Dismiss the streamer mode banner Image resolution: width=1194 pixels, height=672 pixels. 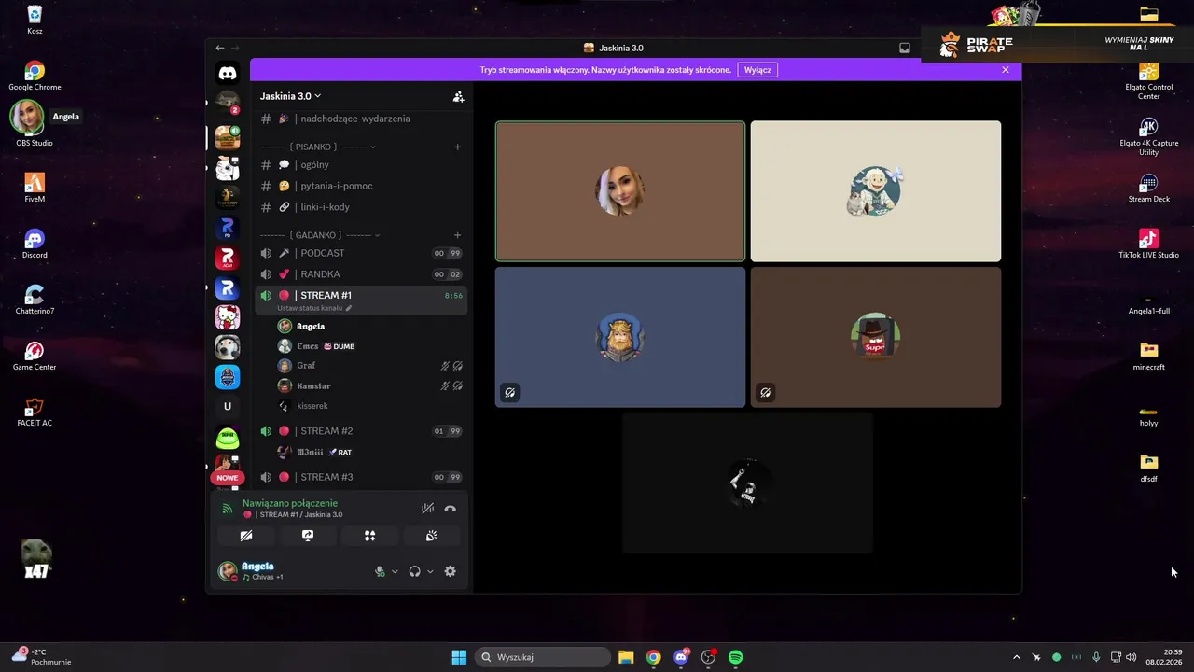tap(1006, 70)
